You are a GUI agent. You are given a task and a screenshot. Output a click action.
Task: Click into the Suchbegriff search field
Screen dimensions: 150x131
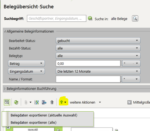(x=56, y=18)
